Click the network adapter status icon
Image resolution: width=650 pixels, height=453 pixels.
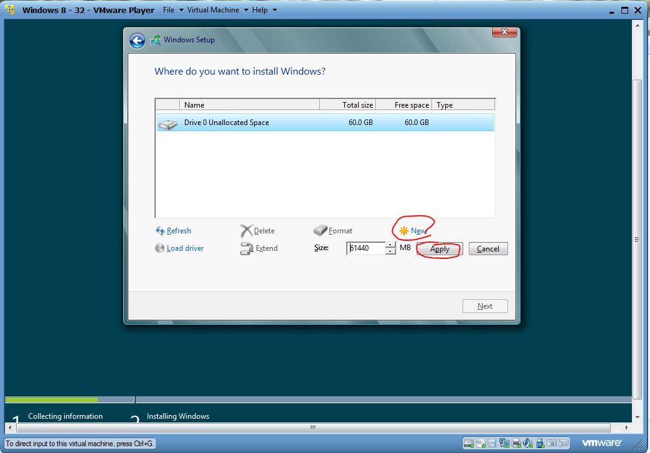coord(504,443)
